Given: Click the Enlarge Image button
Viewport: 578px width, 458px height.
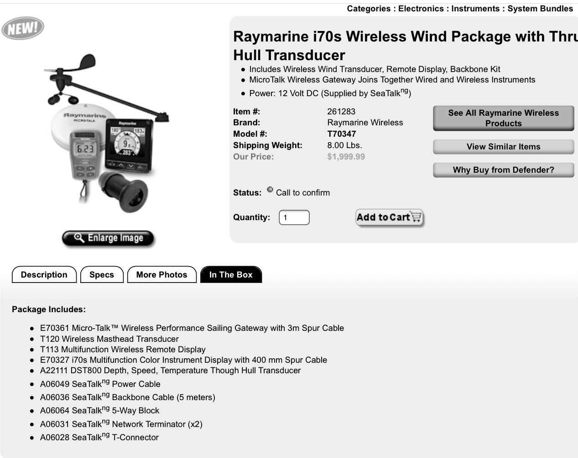Looking at the screenshot, I should pyautogui.click(x=108, y=238).
